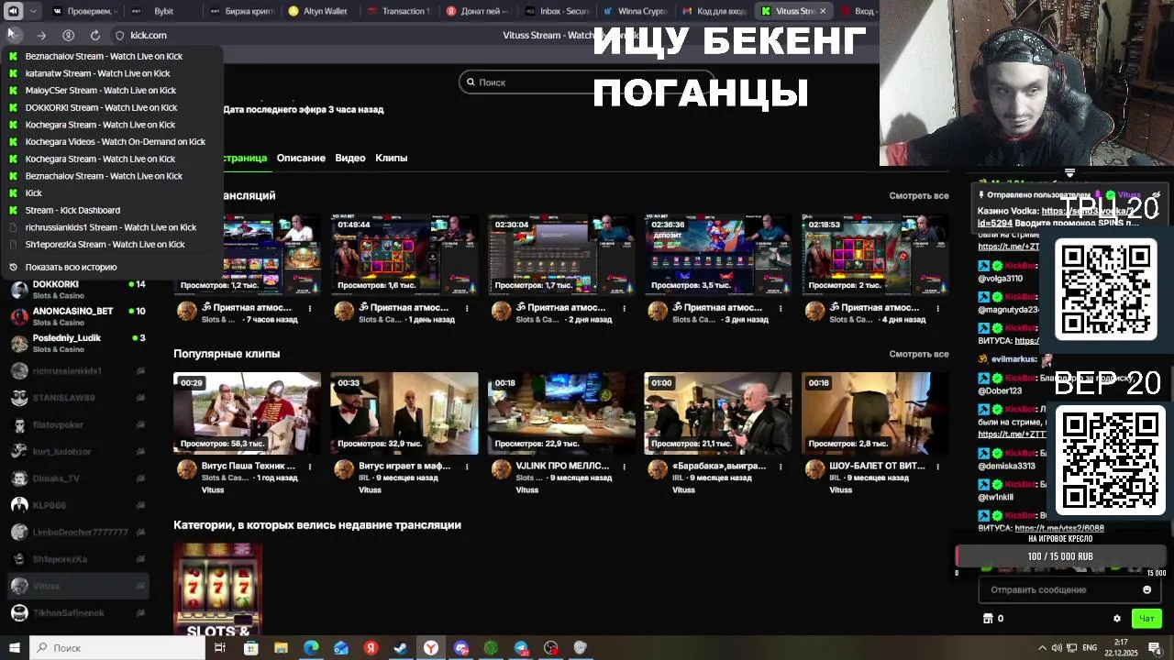1174x660 pixels.
Task: Click the search magnifier icon on Kick
Action: (471, 82)
